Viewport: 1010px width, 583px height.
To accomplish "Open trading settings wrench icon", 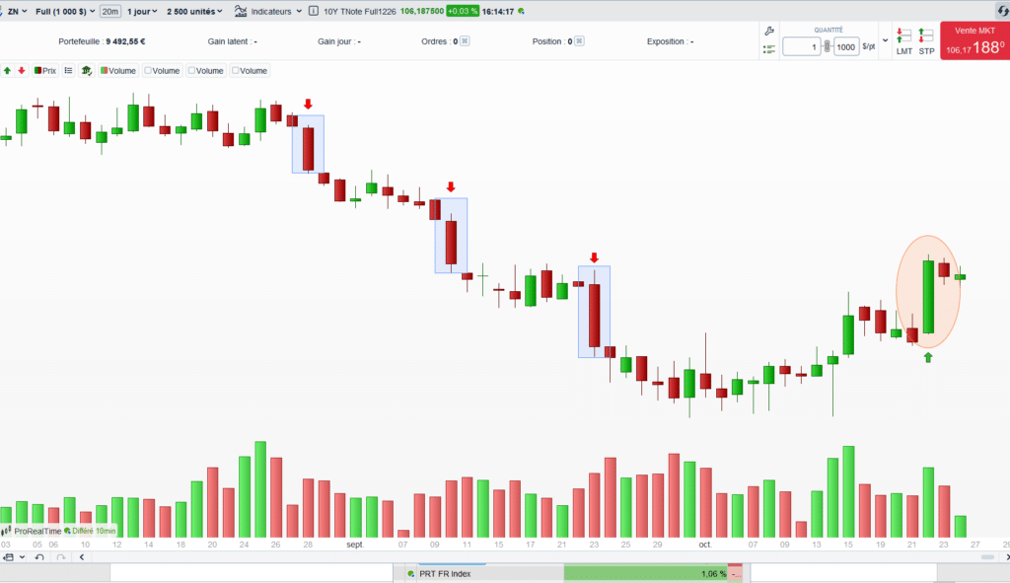I will coord(769,31).
